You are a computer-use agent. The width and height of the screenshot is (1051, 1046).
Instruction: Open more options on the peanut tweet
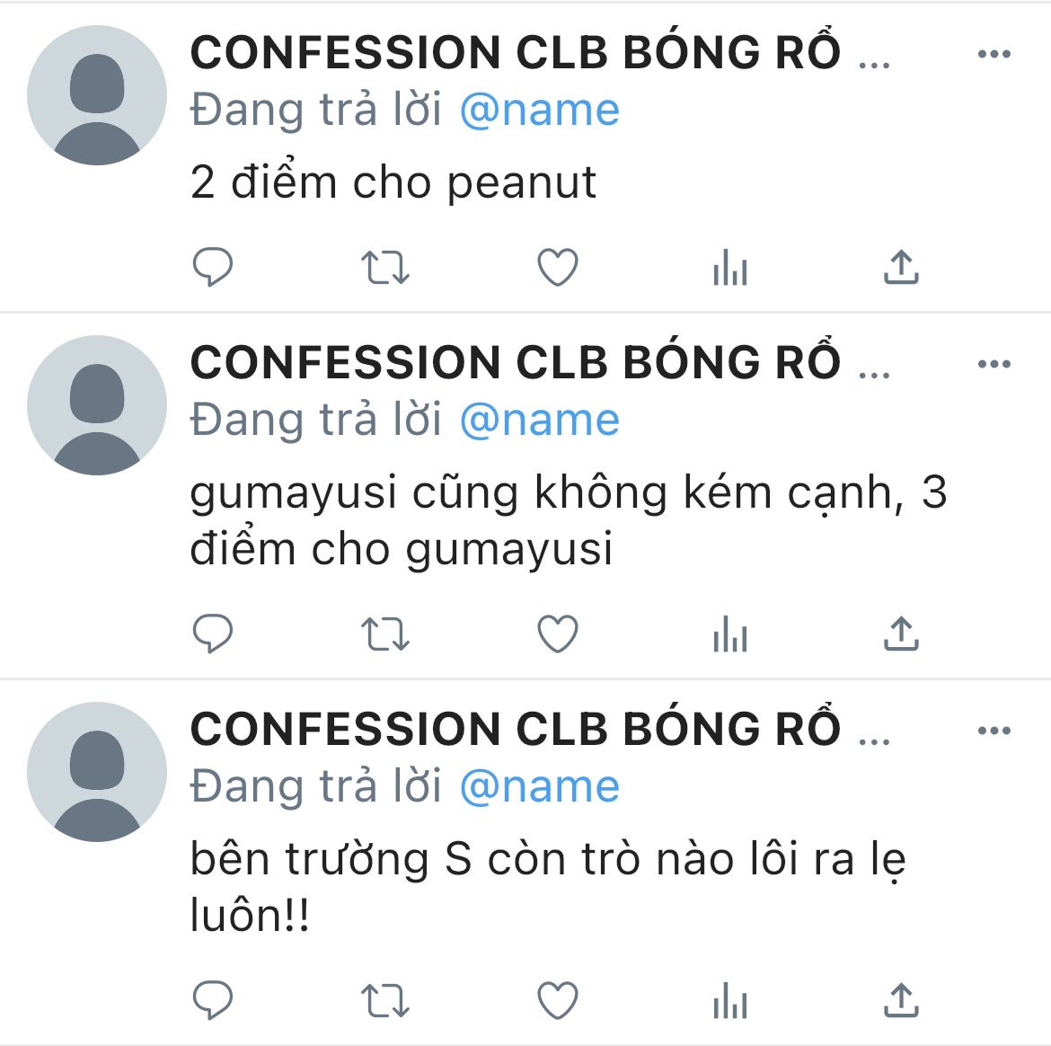coord(994,54)
